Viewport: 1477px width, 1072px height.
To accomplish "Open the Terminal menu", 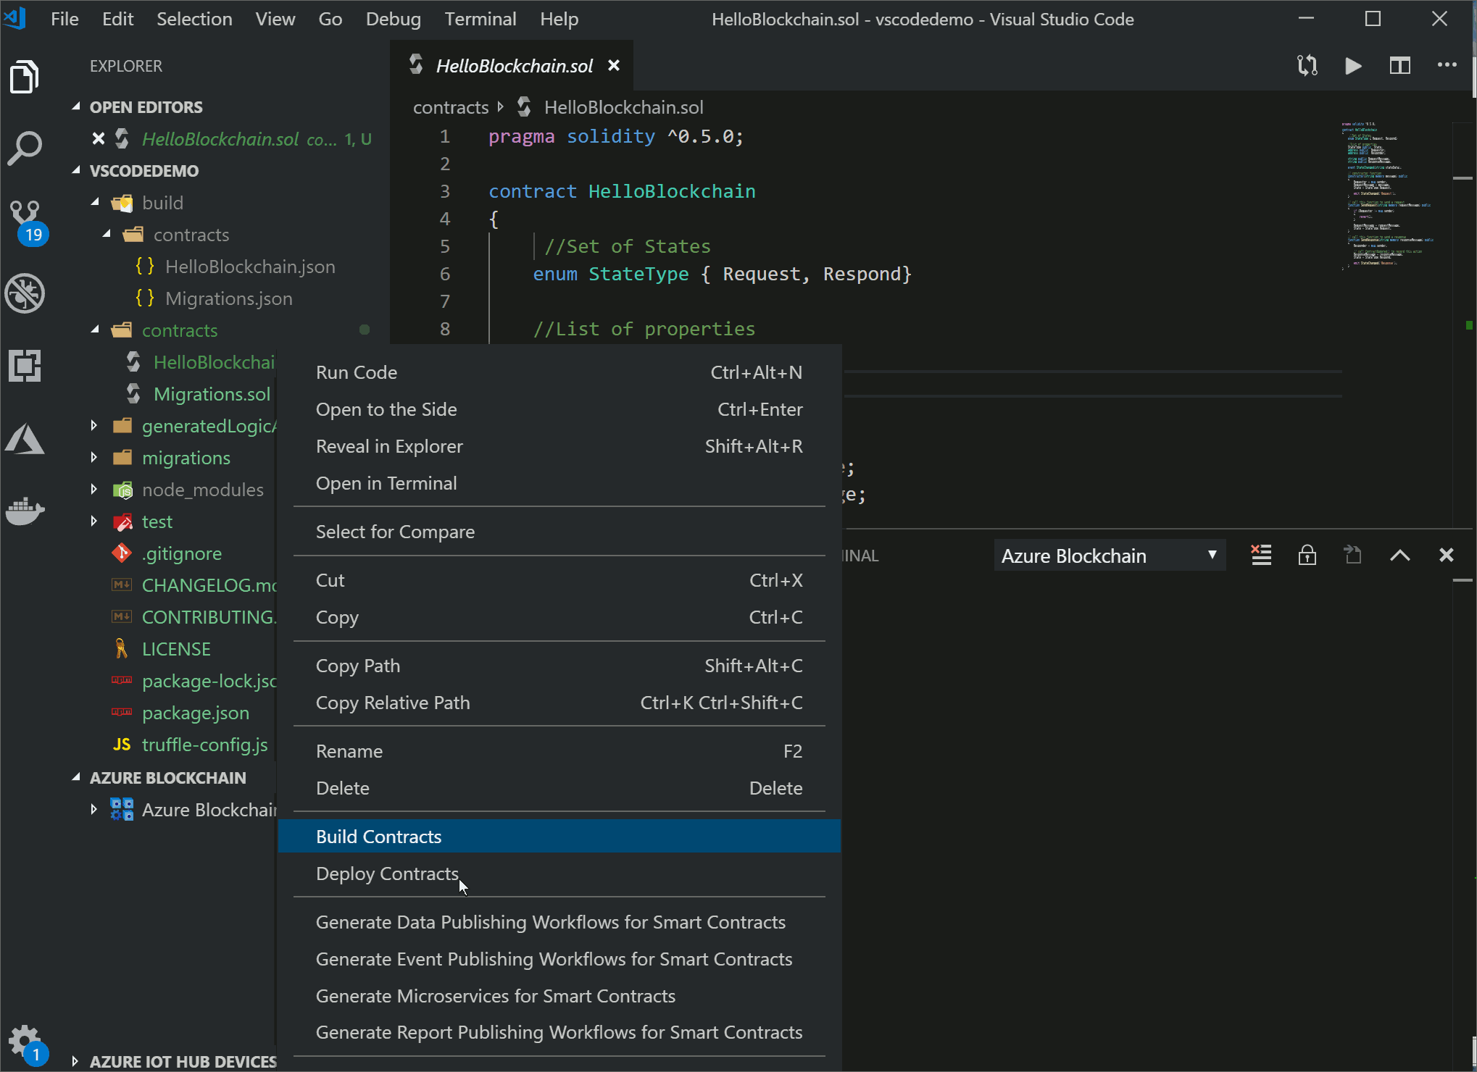I will (x=480, y=20).
